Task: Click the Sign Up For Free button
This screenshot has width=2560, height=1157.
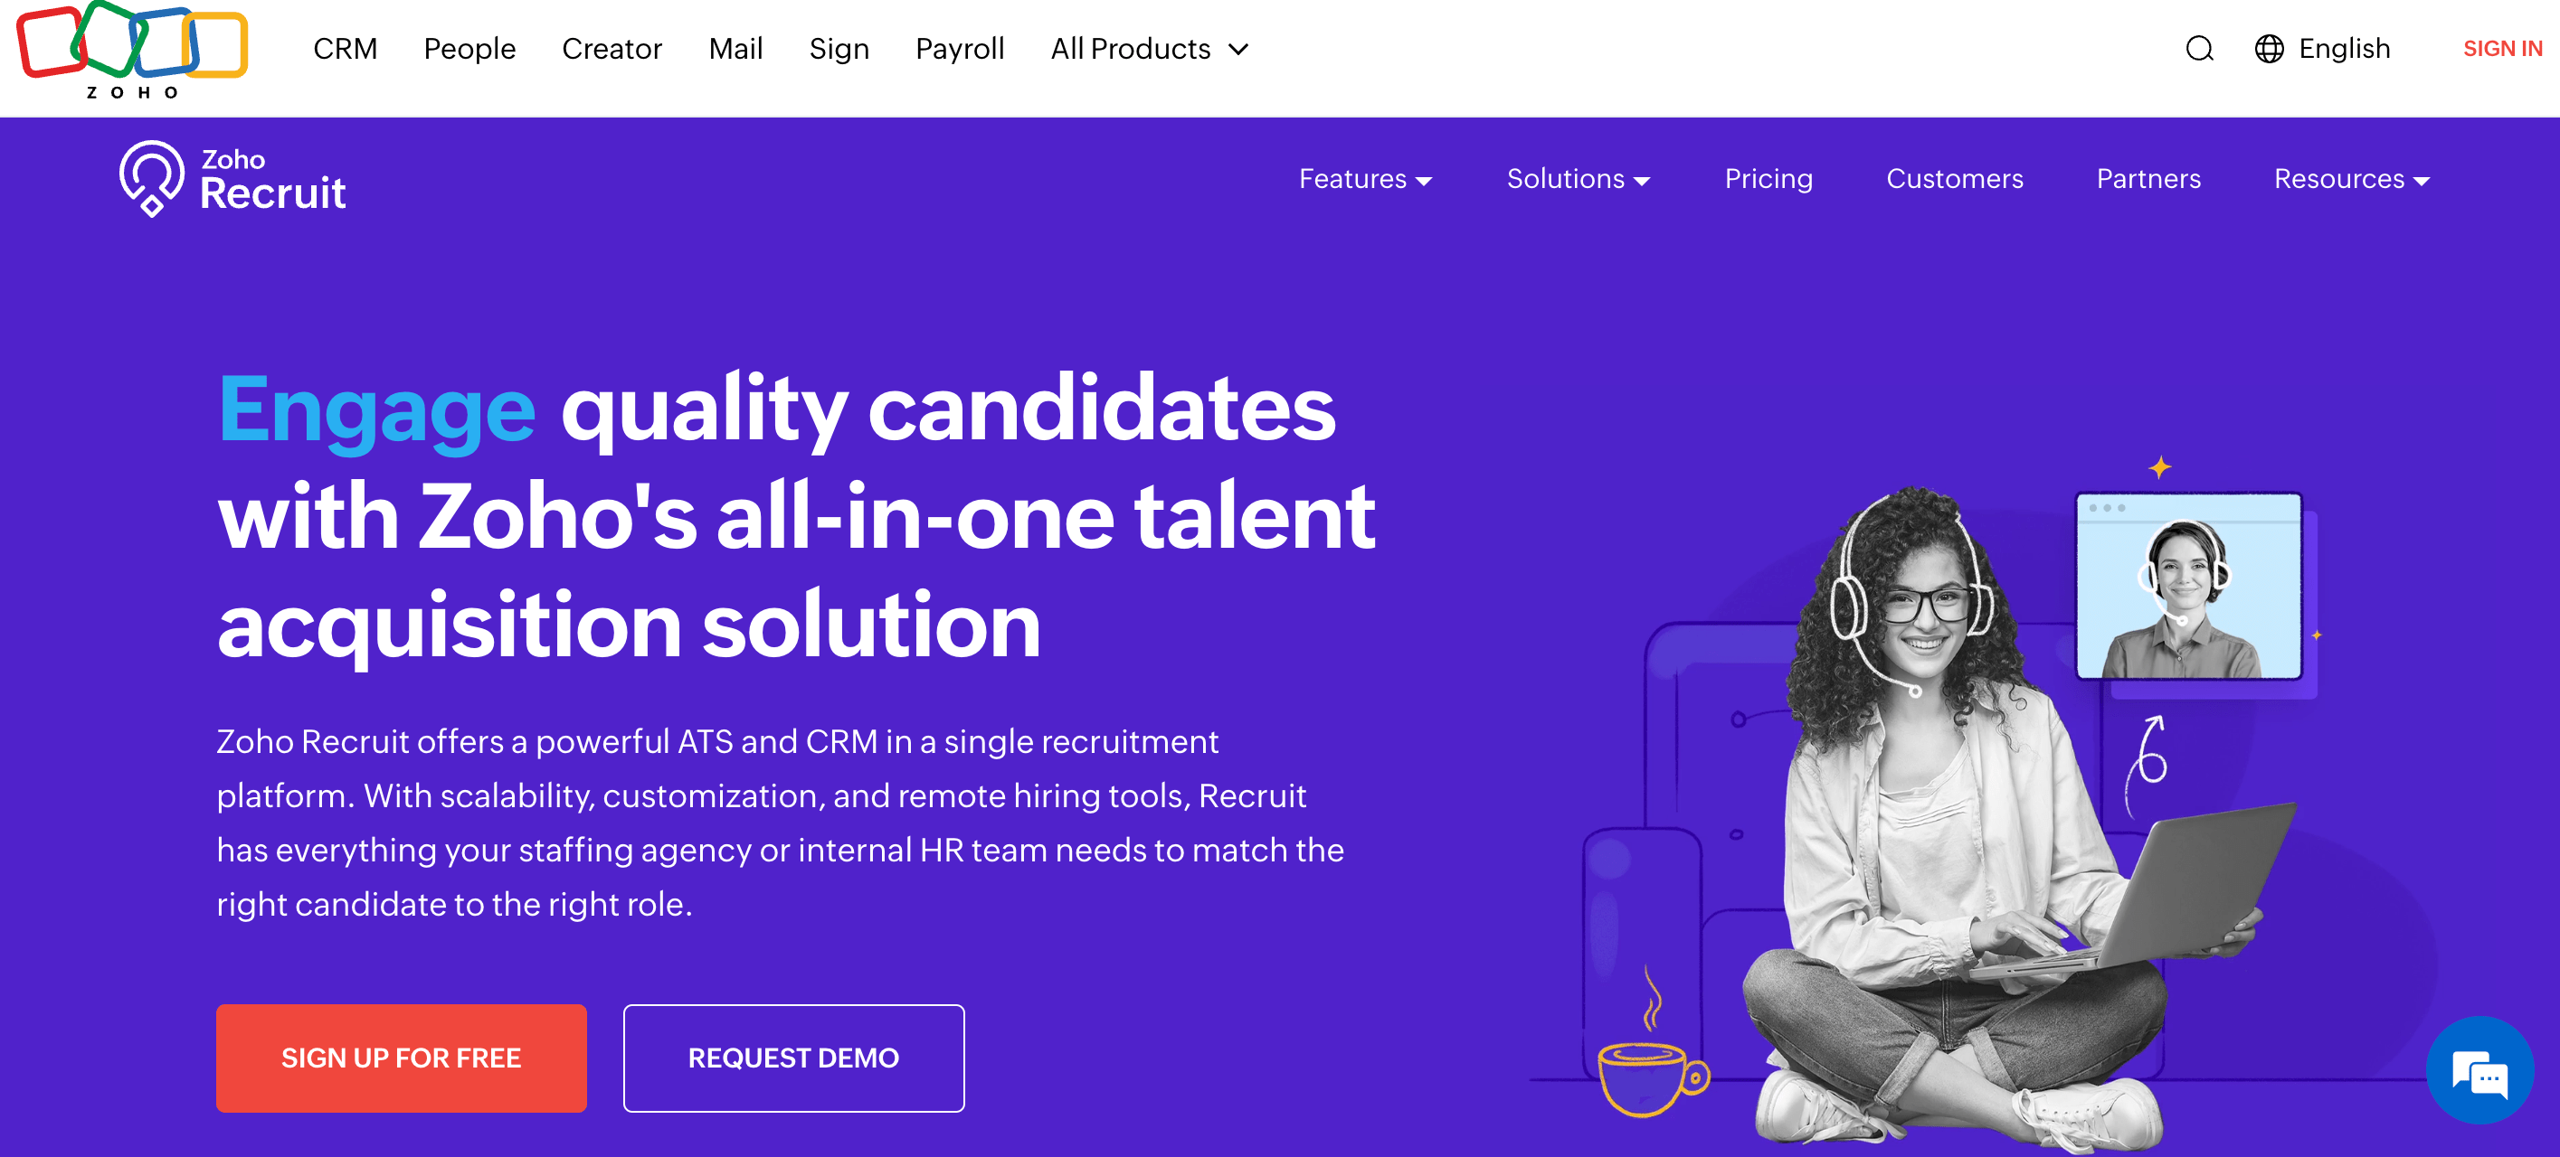Action: click(401, 1058)
